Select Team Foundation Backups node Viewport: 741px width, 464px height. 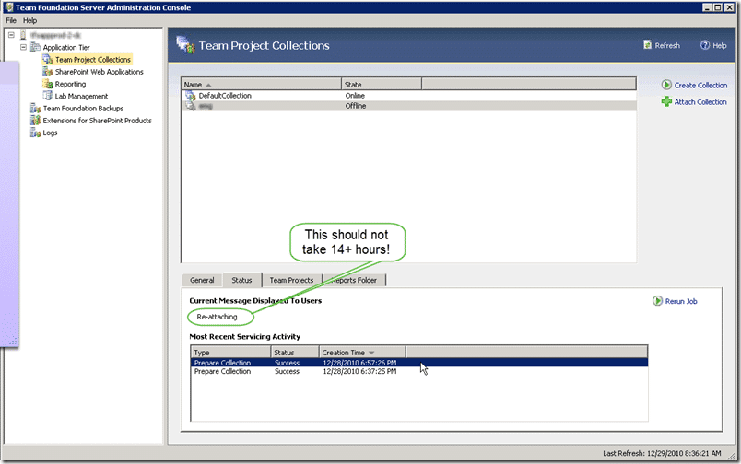83,108
